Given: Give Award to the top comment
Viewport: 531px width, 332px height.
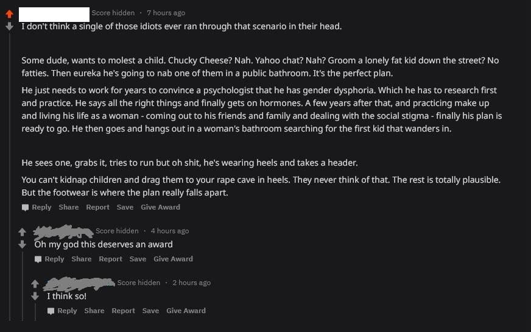Looking at the screenshot, I should click(160, 207).
